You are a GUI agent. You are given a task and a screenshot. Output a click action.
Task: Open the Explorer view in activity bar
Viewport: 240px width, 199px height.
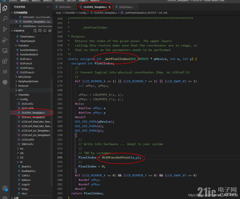(x=5, y=8)
